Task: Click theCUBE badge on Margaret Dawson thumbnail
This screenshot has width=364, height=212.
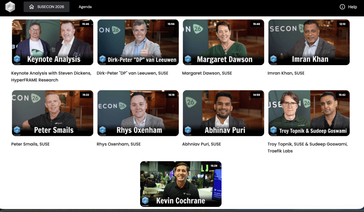Action: pos(188,59)
